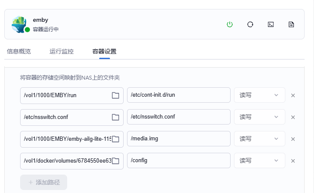314x193 pixels.
Task: Click the 添加路径 button
Action: coord(44,182)
